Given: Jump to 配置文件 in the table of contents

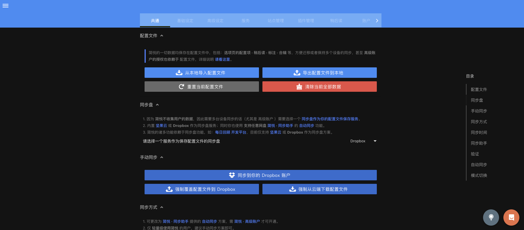Looking at the screenshot, I should [x=479, y=89].
